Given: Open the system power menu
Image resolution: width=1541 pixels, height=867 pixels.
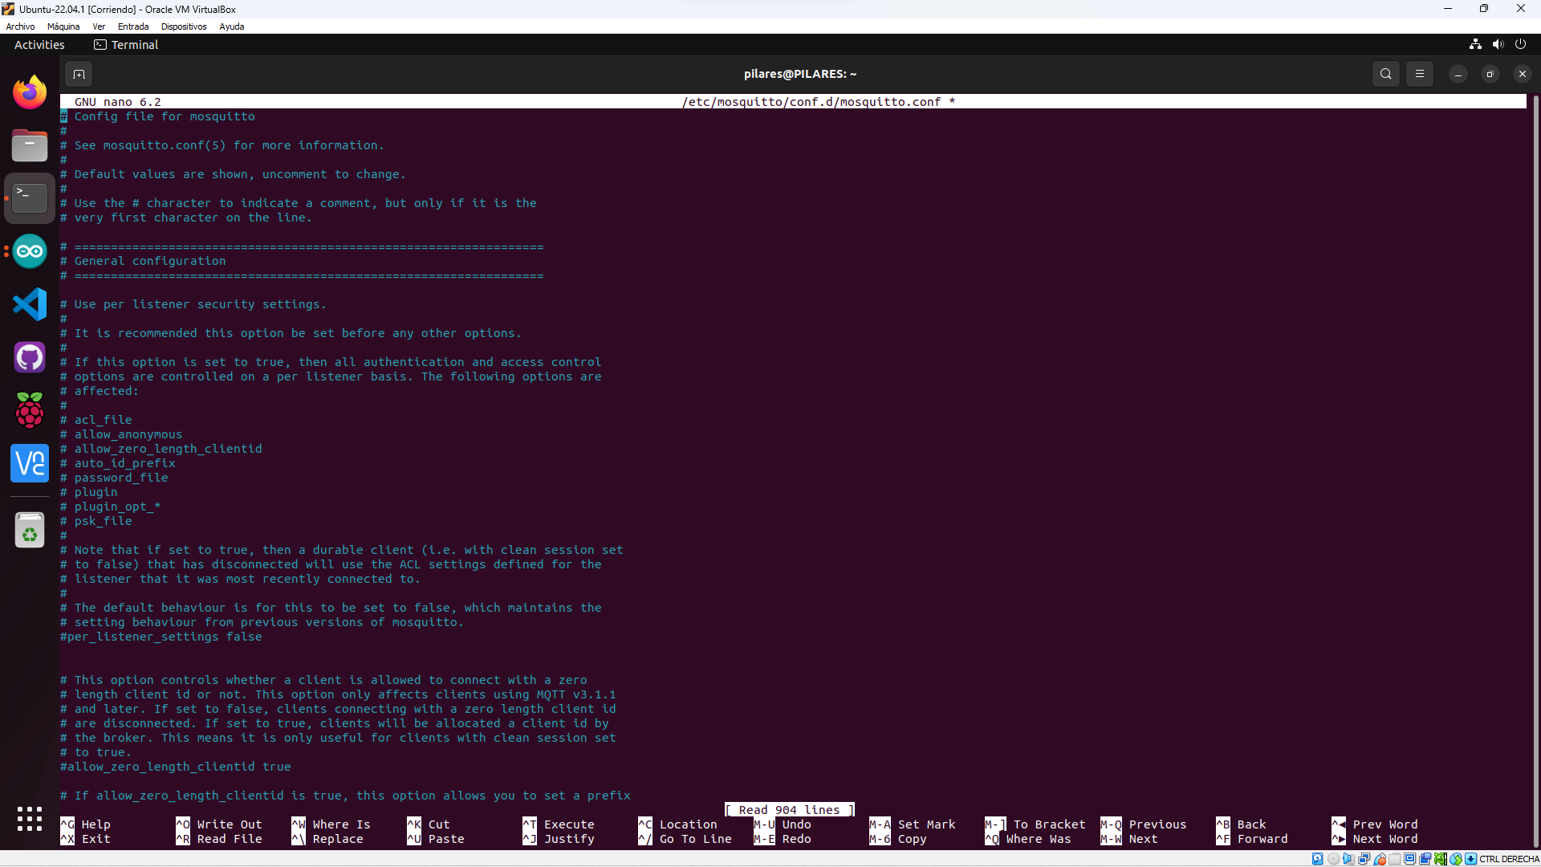Looking at the screenshot, I should tap(1520, 45).
